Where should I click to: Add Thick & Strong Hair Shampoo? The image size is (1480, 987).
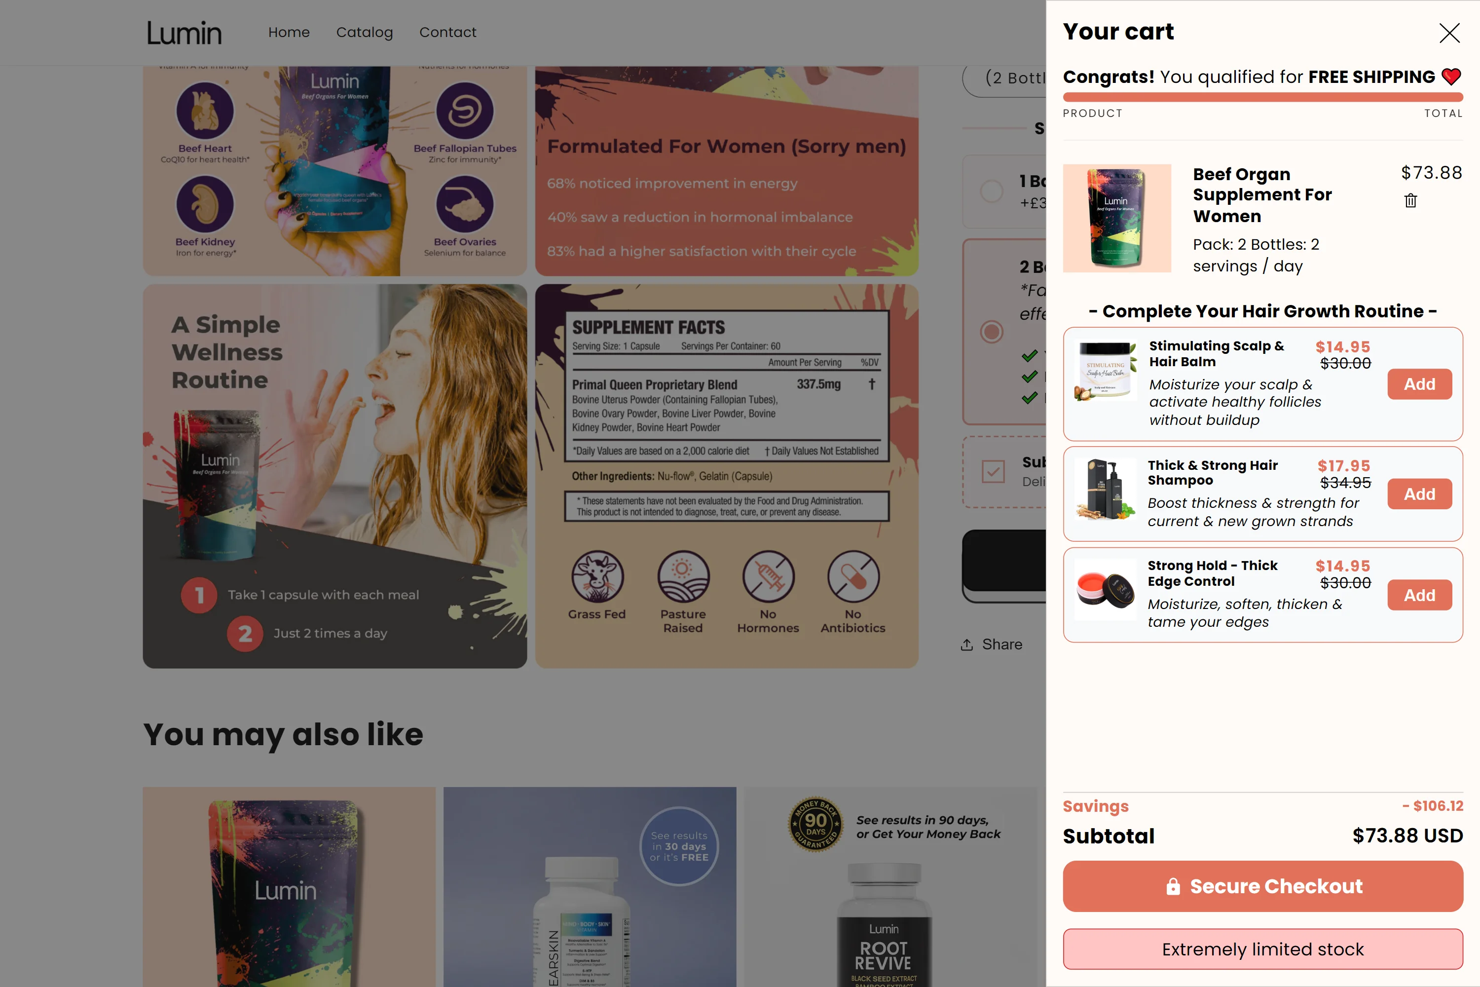(1419, 494)
